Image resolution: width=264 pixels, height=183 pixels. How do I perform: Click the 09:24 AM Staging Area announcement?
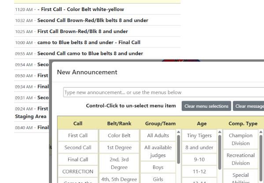click(x=32, y=112)
